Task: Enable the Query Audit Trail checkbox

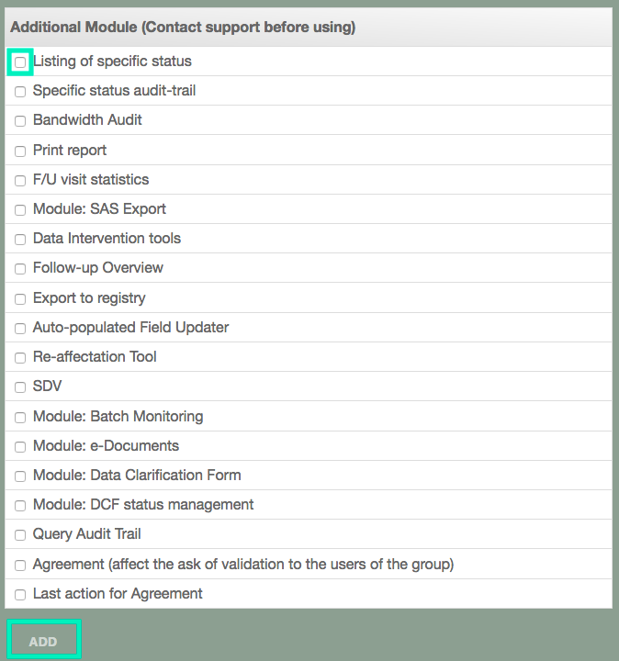Action: [x=20, y=535]
